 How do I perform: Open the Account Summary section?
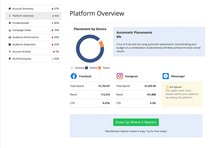coord(34,9)
